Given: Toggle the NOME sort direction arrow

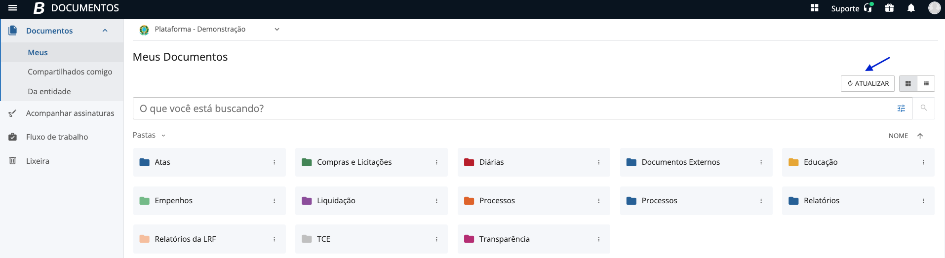Looking at the screenshot, I should click(x=920, y=136).
